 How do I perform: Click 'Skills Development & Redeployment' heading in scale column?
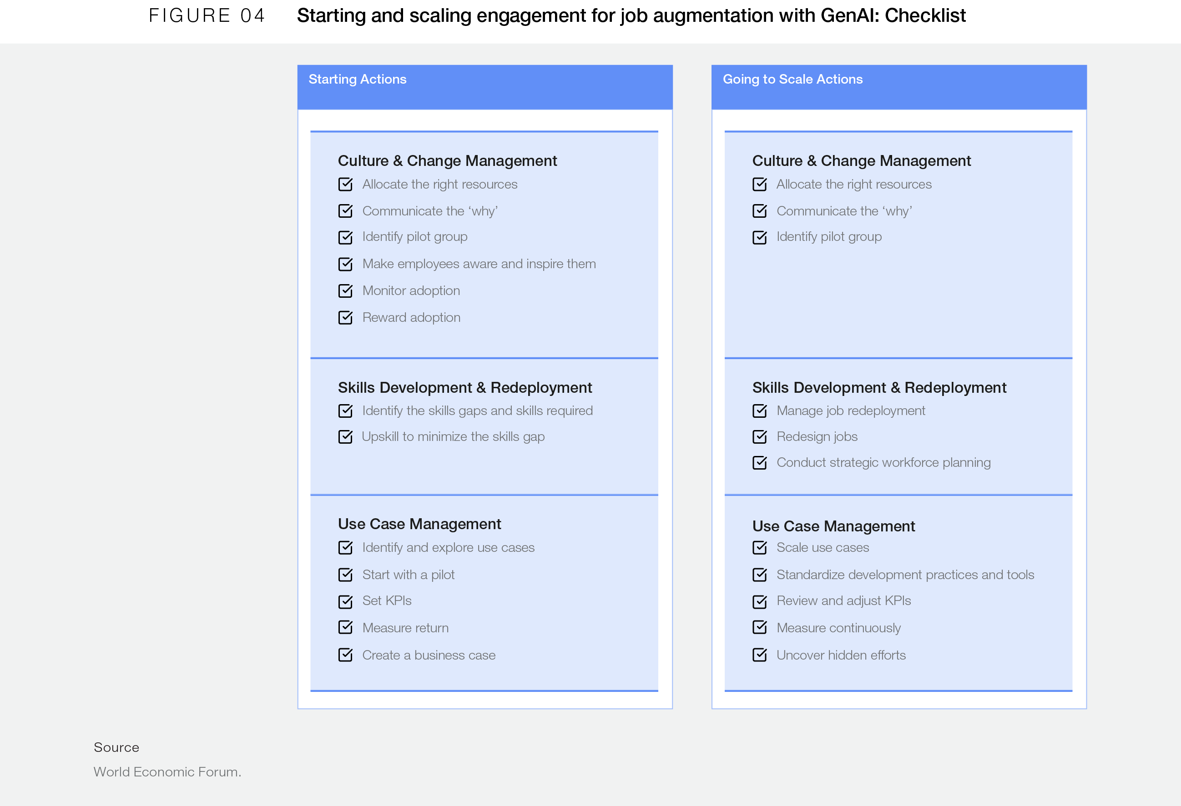click(878, 387)
